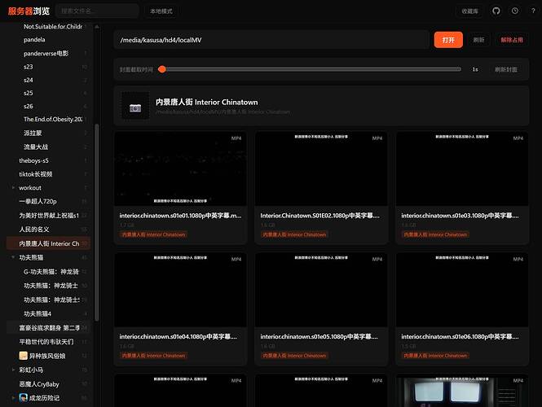Image resolution: width=542 pixels, height=407 pixels.
Task: Click the 刷新封面 button
Action: pos(505,69)
